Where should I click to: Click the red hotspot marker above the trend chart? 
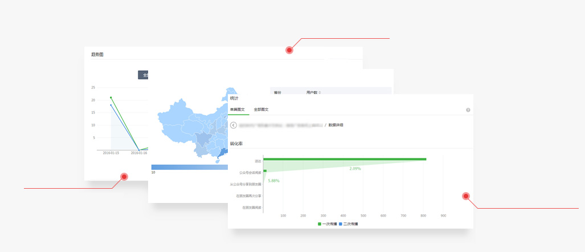click(x=289, y=50)
